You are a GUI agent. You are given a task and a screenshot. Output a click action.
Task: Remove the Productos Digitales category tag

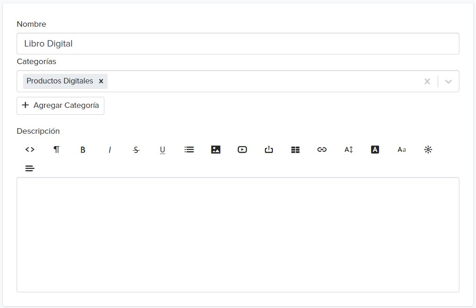pos(101,81)
